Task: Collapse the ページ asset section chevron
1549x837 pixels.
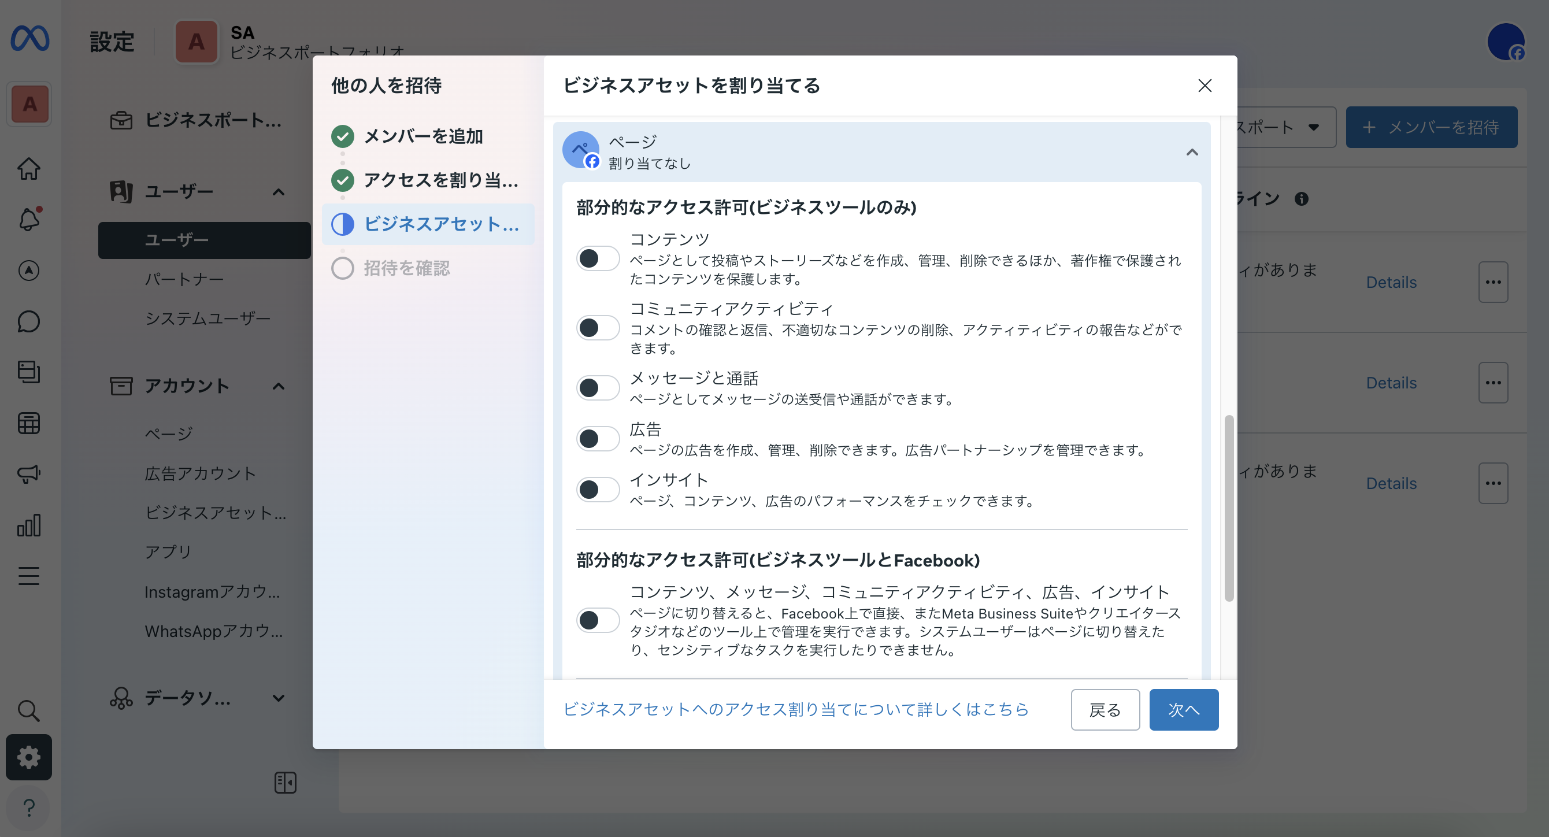Action: [1192, 152]
